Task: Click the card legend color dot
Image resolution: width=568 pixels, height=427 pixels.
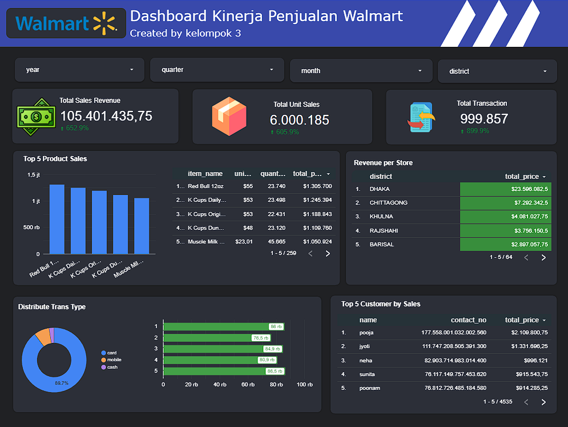Action: pyautogui.click(x=103, y=353)
